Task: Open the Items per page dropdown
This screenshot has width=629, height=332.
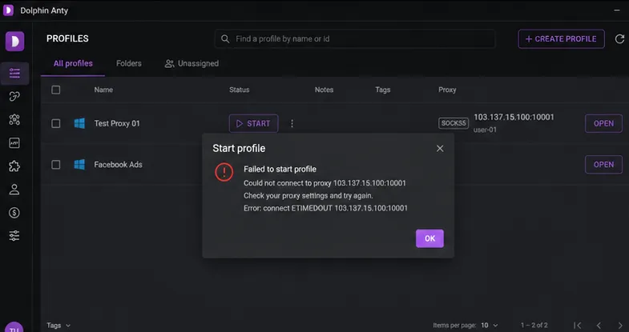Action: coord(490,325)
